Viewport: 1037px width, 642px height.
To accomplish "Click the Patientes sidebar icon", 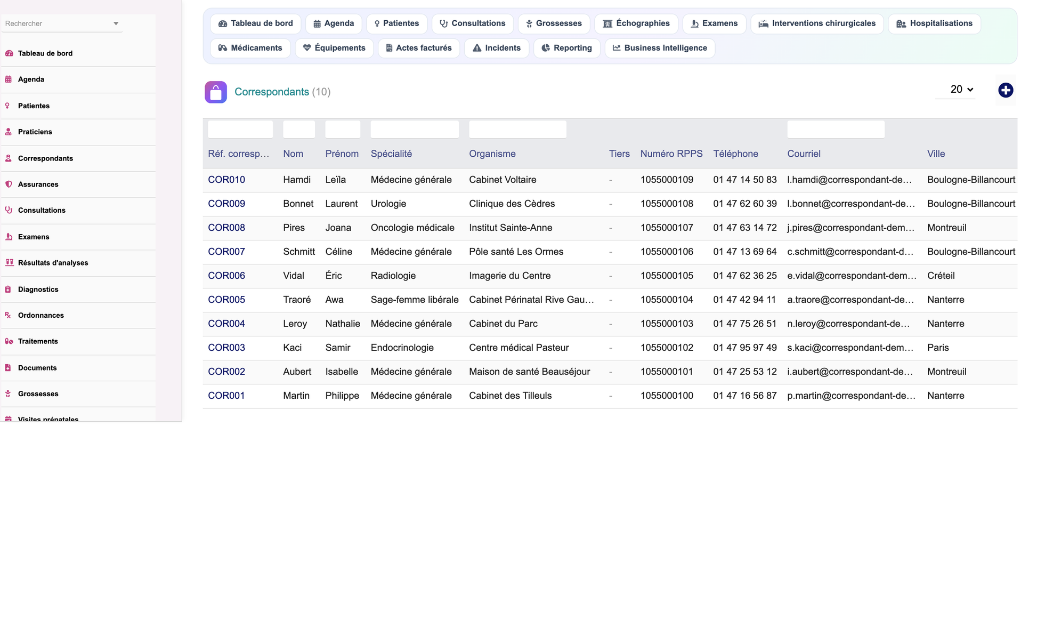I will pyautogui.click(x=7, y=106).
